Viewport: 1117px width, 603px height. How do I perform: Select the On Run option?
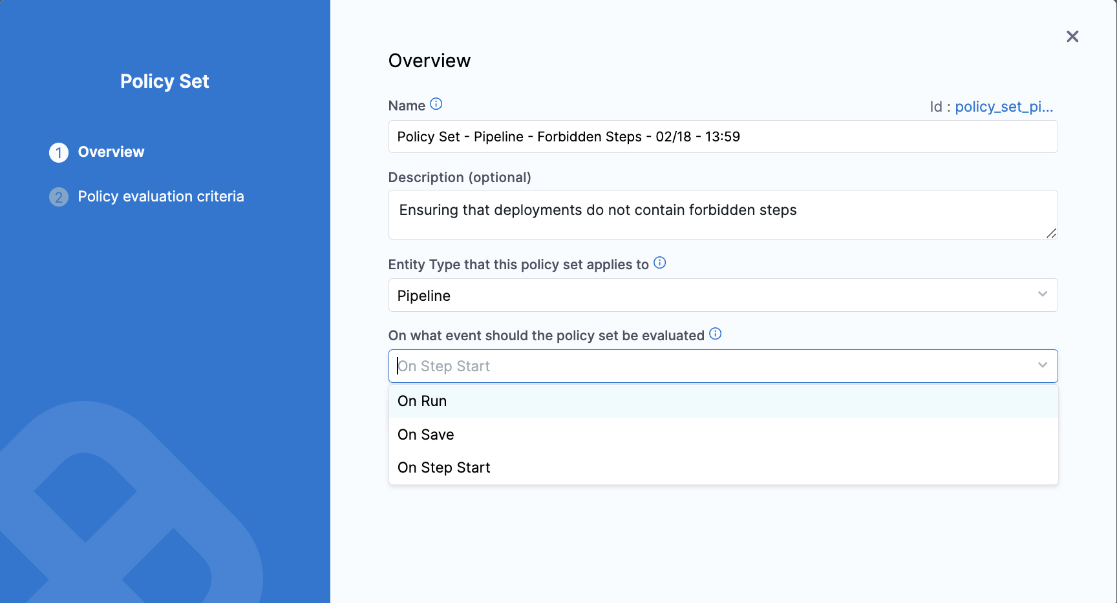(x=422, y=401)
